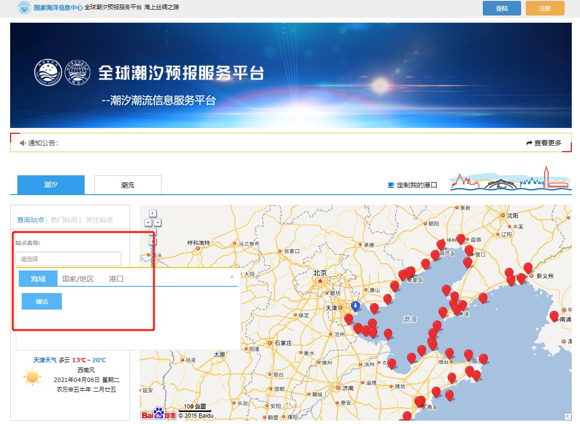Click the 大连 city label on map
The height and width of the screenshot is (424, 580).
click(463, 314)
